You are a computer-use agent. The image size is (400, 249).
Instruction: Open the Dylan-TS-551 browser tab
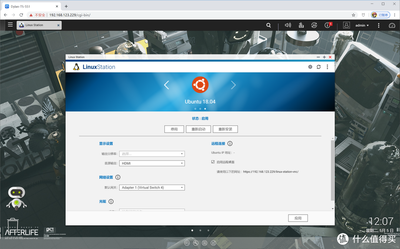(x=31, y=6)
